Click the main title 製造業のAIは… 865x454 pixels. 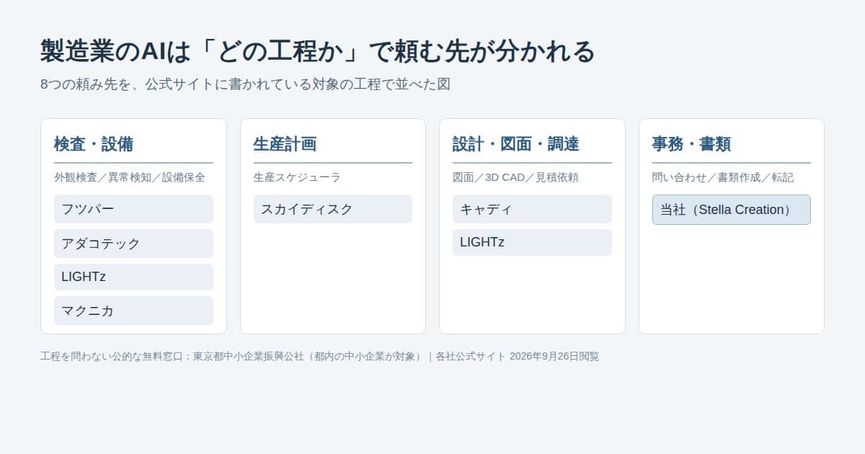click(318, 51)
